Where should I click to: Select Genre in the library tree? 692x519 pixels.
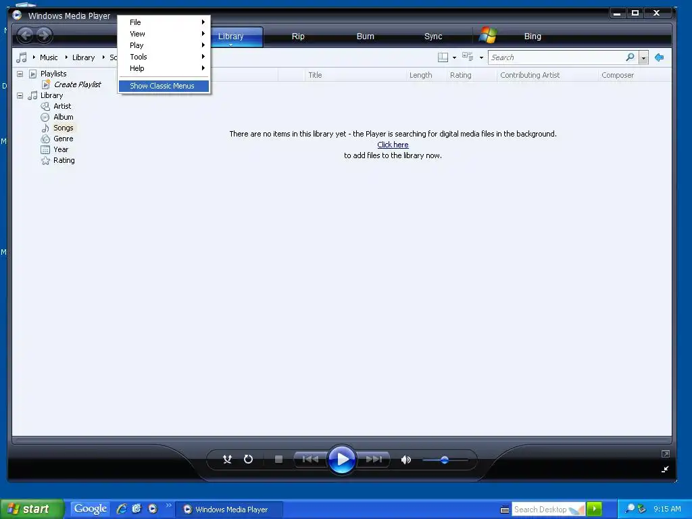click(x=64, y=139)
